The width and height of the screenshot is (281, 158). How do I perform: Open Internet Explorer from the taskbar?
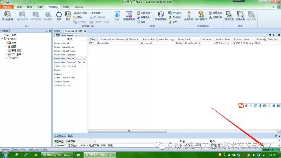coord(26,155)
